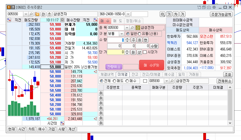Screen dimensions: 241x140
Task: Click the bell alert icon beside 삼성전자
Action: [x=49, y=14]
